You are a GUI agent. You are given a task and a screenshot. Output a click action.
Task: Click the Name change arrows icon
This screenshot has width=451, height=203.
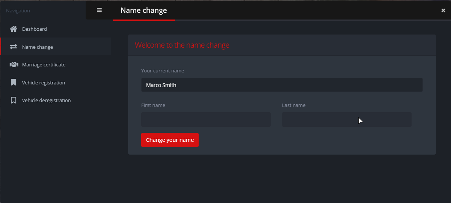(14, 47)
